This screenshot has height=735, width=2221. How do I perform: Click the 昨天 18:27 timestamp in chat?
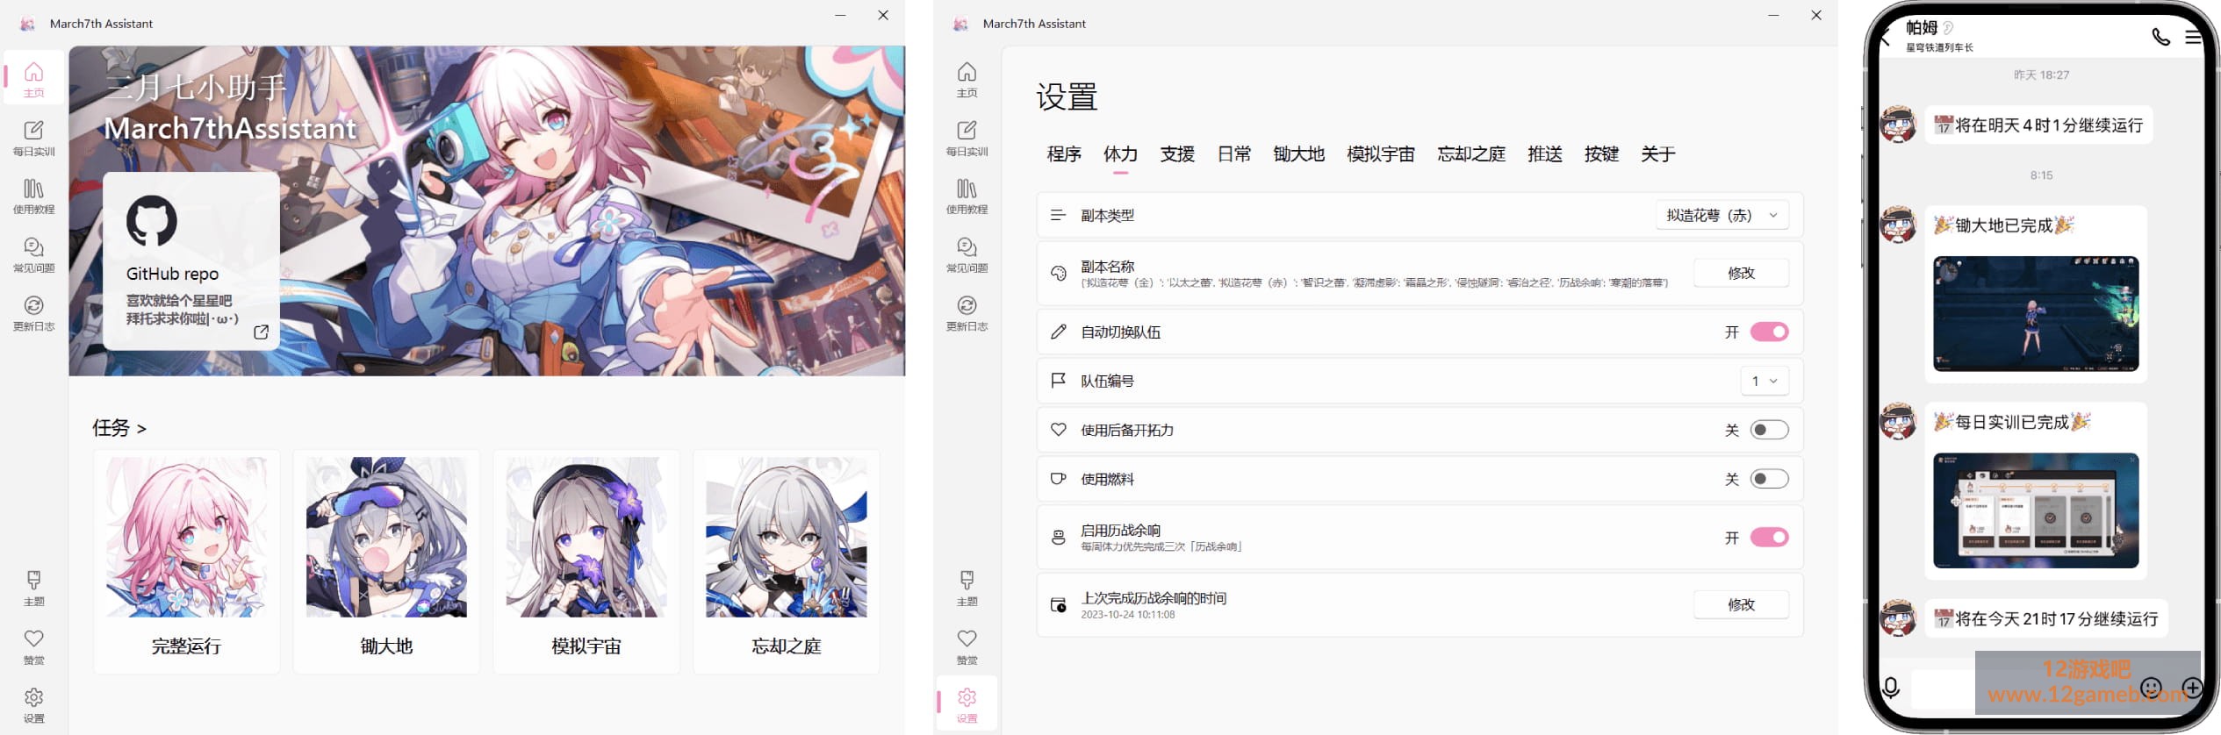2041,75
